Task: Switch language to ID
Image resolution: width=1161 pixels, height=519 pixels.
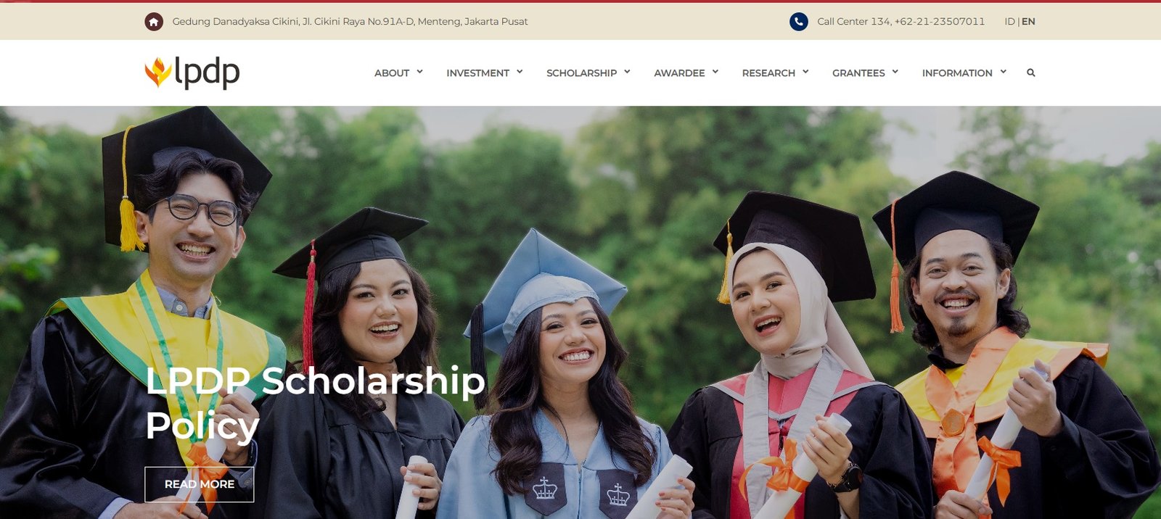Action: click(x=1009, y=22)
